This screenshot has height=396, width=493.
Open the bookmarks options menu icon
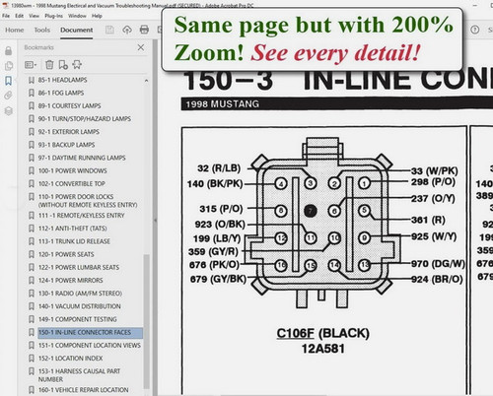tap(31, 65)
